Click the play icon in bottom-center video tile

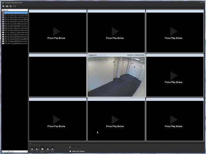point(115,120)
